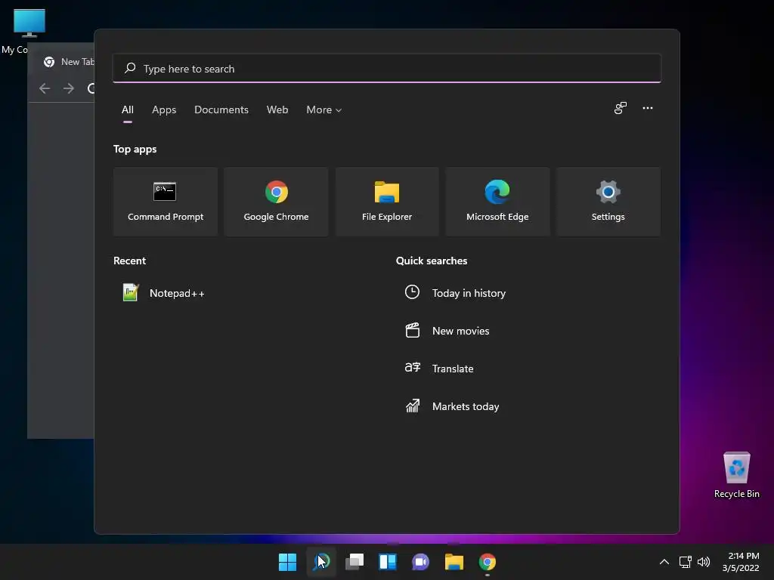This screenshot has width=774, height=580.
Task: Focus the Type here to search field
Action: pos(387,68)
